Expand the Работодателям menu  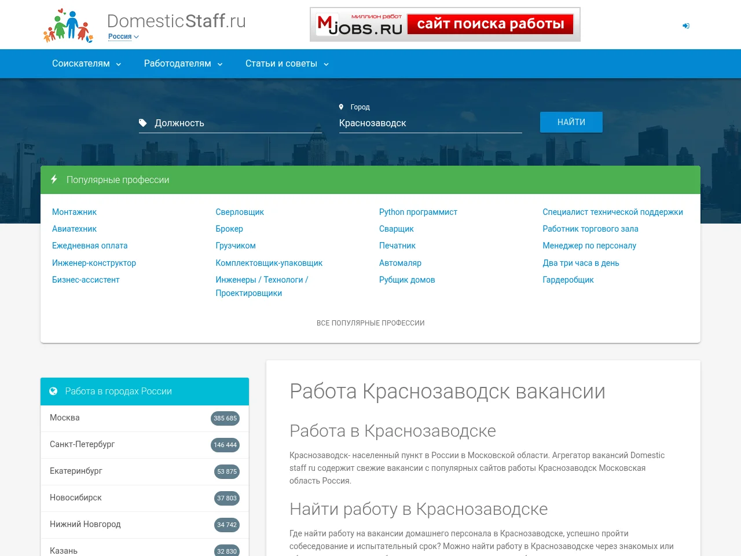(x=184, y=64)
